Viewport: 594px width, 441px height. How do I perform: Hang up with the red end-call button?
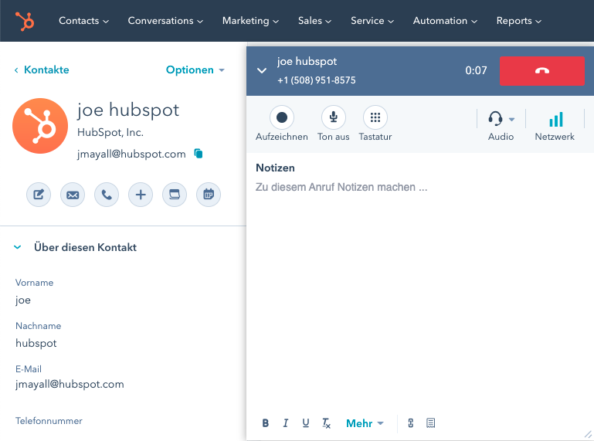[x=541, y=70]
